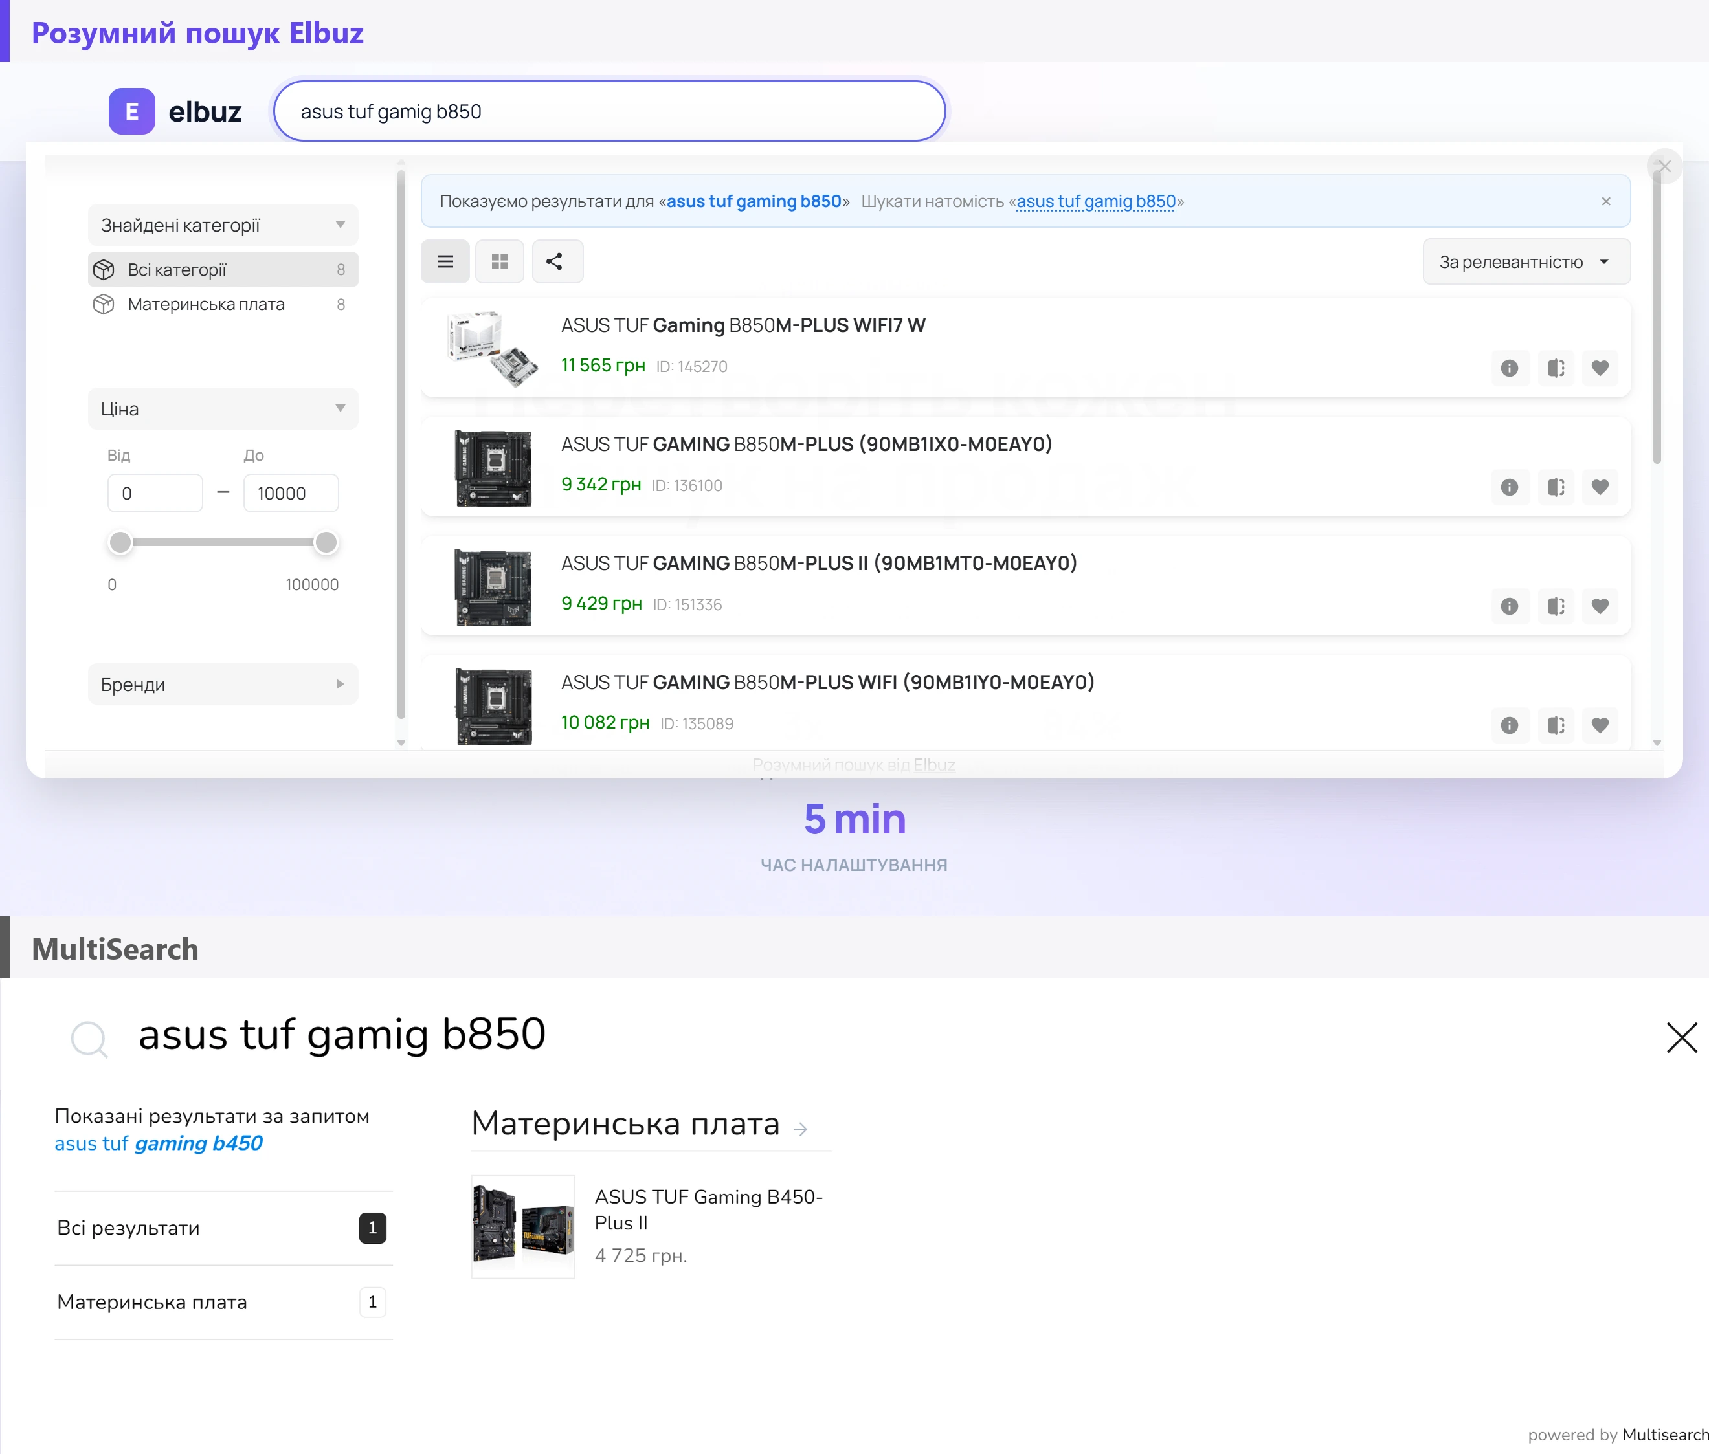This screenshot has width=1709, height=1454.
Task: Focus the До maximum price field
Action: coord(291,493)
